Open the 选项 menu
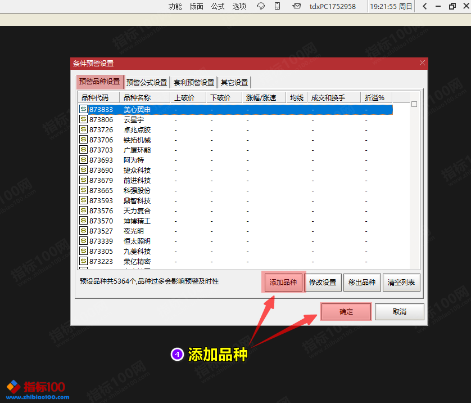Viewport: 471px width, 403px height. click(239, 6)
